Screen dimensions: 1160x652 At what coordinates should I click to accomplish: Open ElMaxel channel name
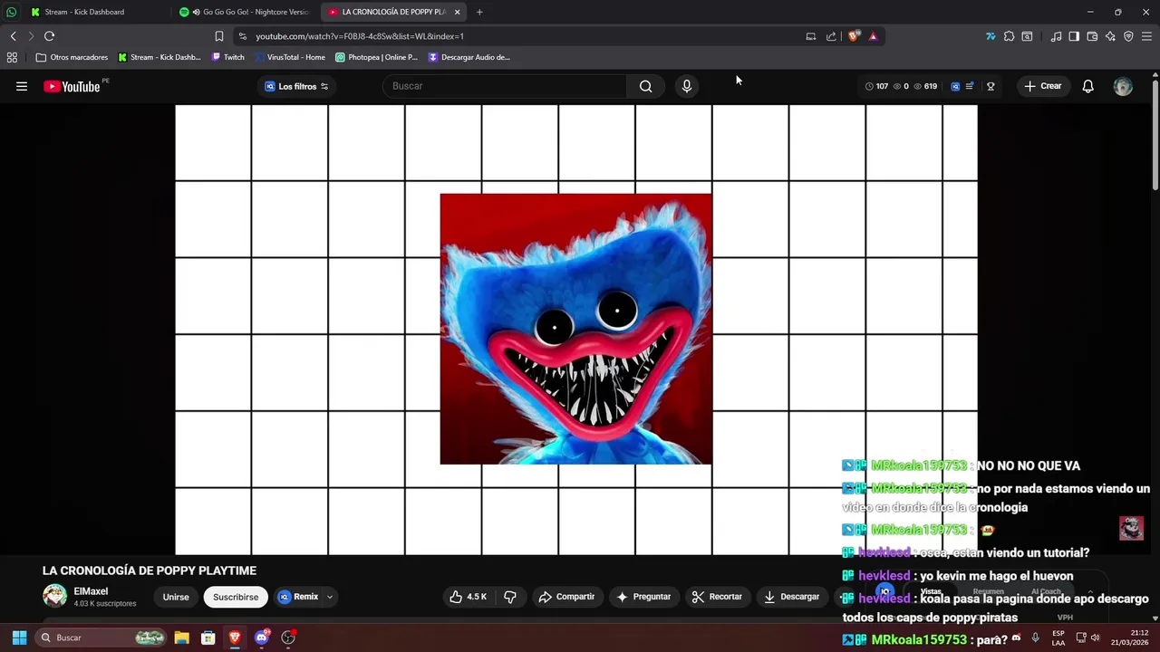(91, 591)
